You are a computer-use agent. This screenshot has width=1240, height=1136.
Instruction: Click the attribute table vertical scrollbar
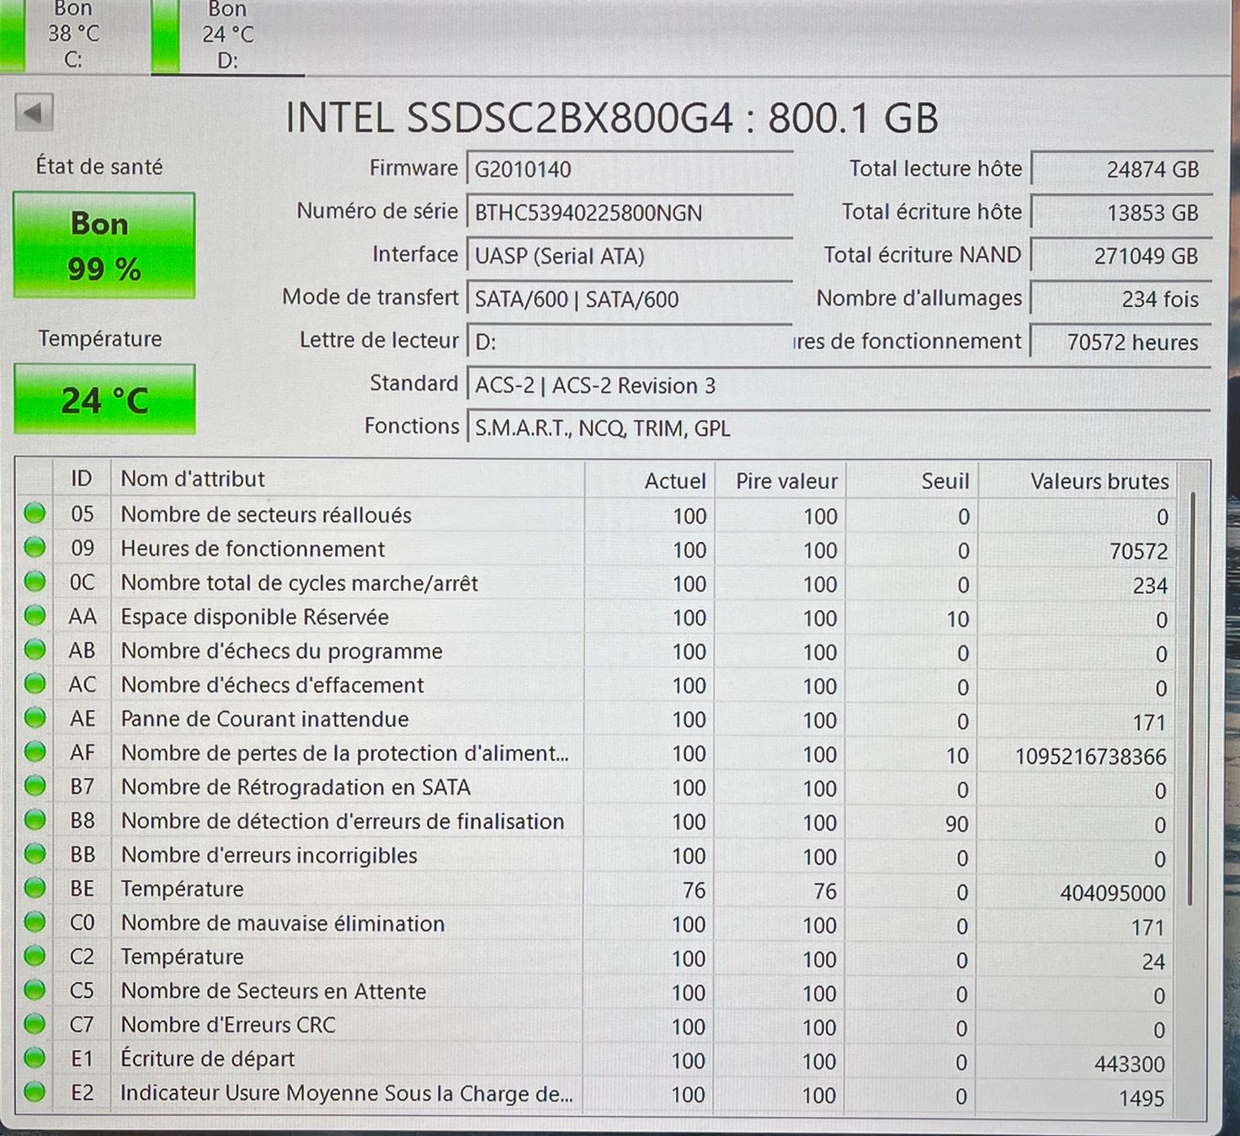click(1191, 698)
